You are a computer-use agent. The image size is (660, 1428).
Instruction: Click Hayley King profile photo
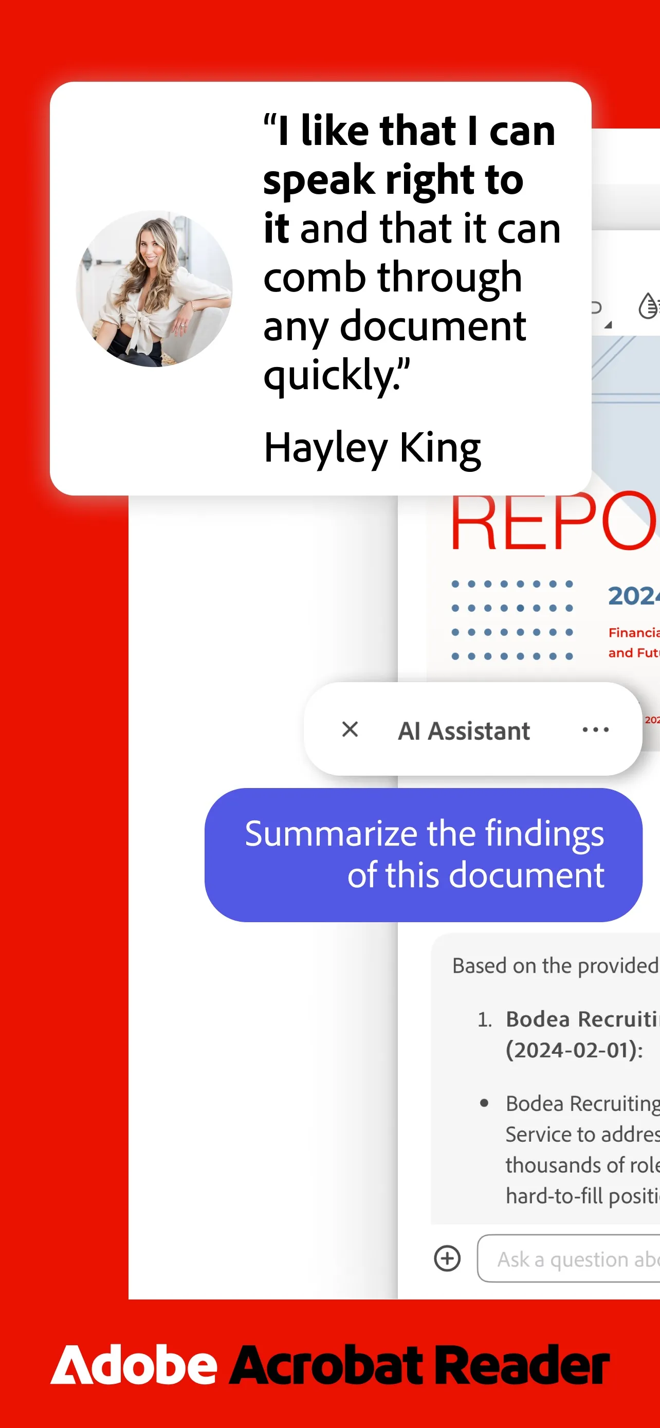coord(154,288)
